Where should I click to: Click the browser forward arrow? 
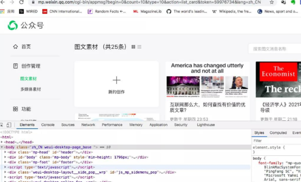coord(12,2)
